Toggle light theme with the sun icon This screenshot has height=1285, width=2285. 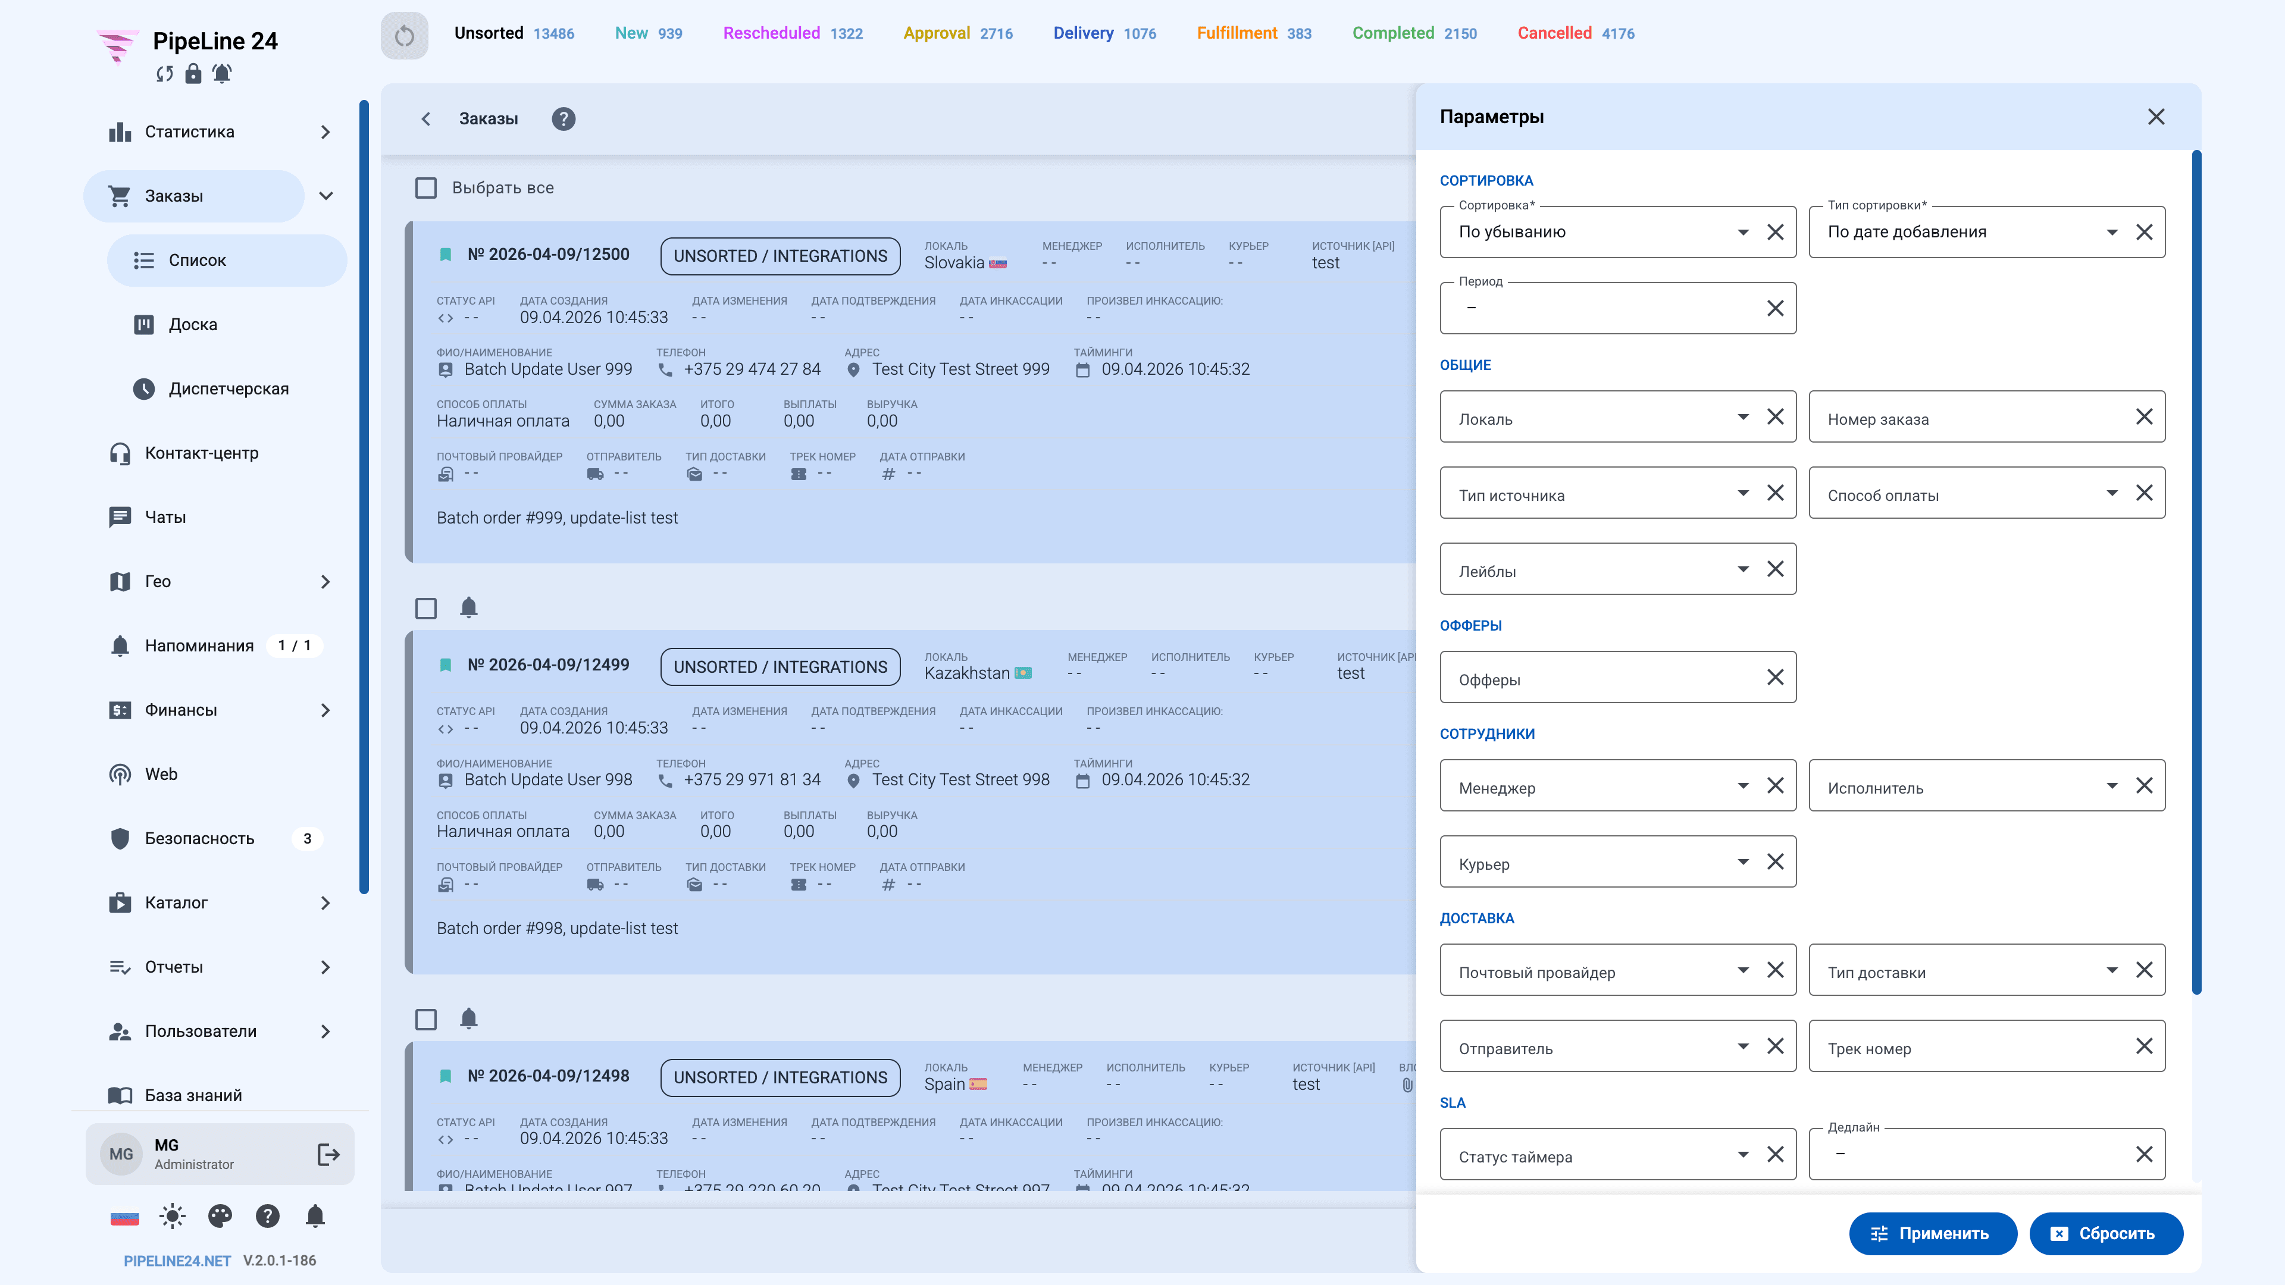172,1216
